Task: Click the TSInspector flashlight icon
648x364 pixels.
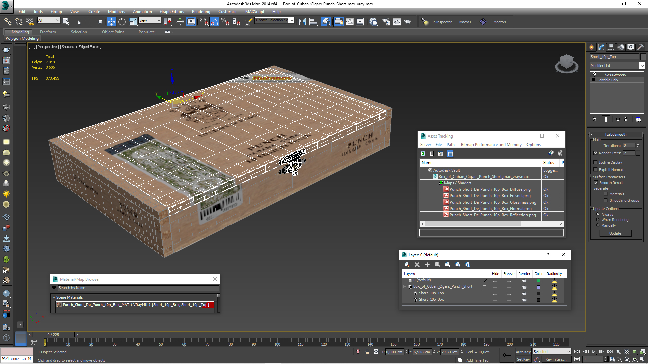Action: tap(425, 22)
